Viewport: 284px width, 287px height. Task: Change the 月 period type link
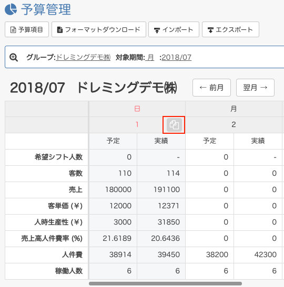click(x=150, y=57)
